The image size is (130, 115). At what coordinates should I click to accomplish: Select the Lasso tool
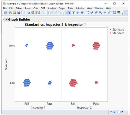[x=96, y=12]
